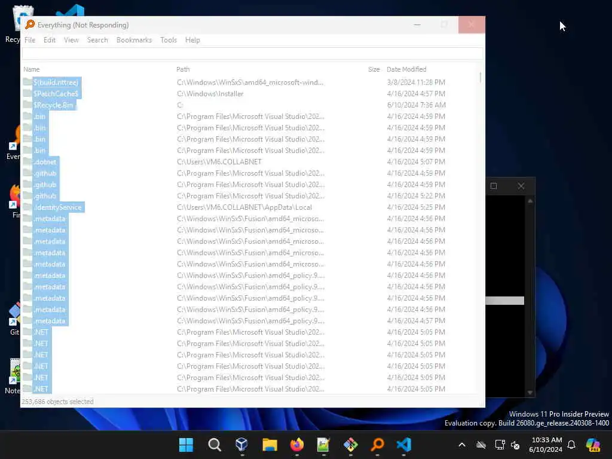This screenshot has height=459, width=612.
Task: Sort results by the Name column header
Action: [x=31, y=69]
